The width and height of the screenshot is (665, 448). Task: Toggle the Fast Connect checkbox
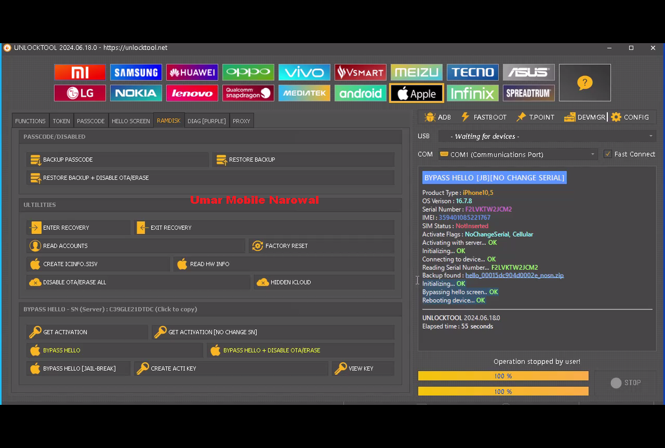[608, 154]
